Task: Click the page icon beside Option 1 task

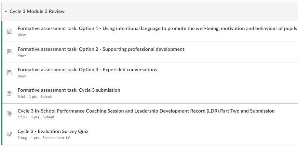Action: (x=9, y=31)
